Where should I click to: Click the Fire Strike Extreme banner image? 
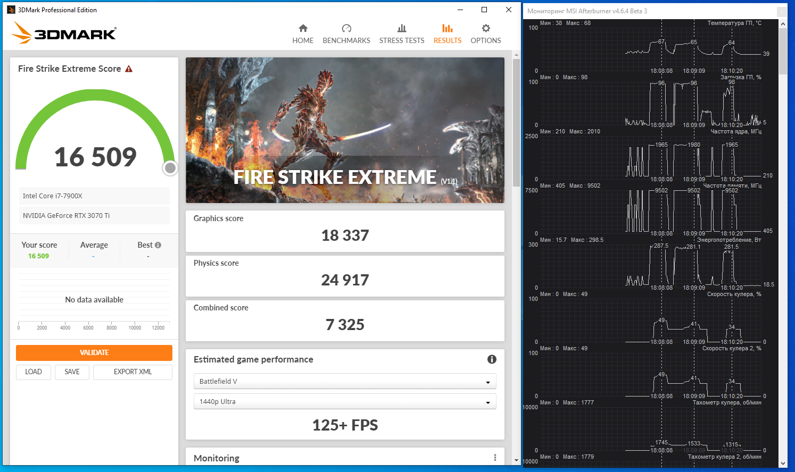345,130
